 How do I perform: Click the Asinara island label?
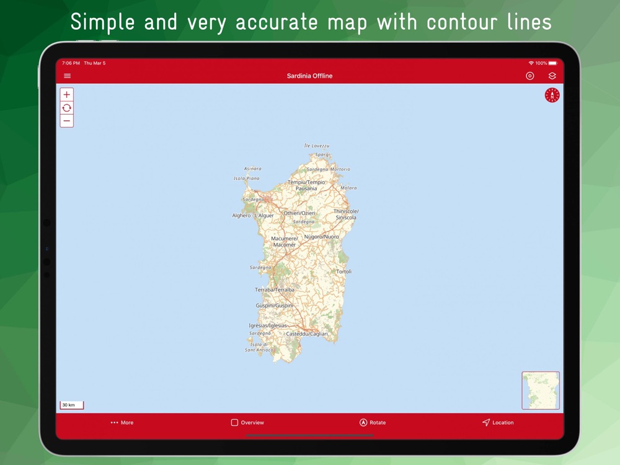click(253, 169)
